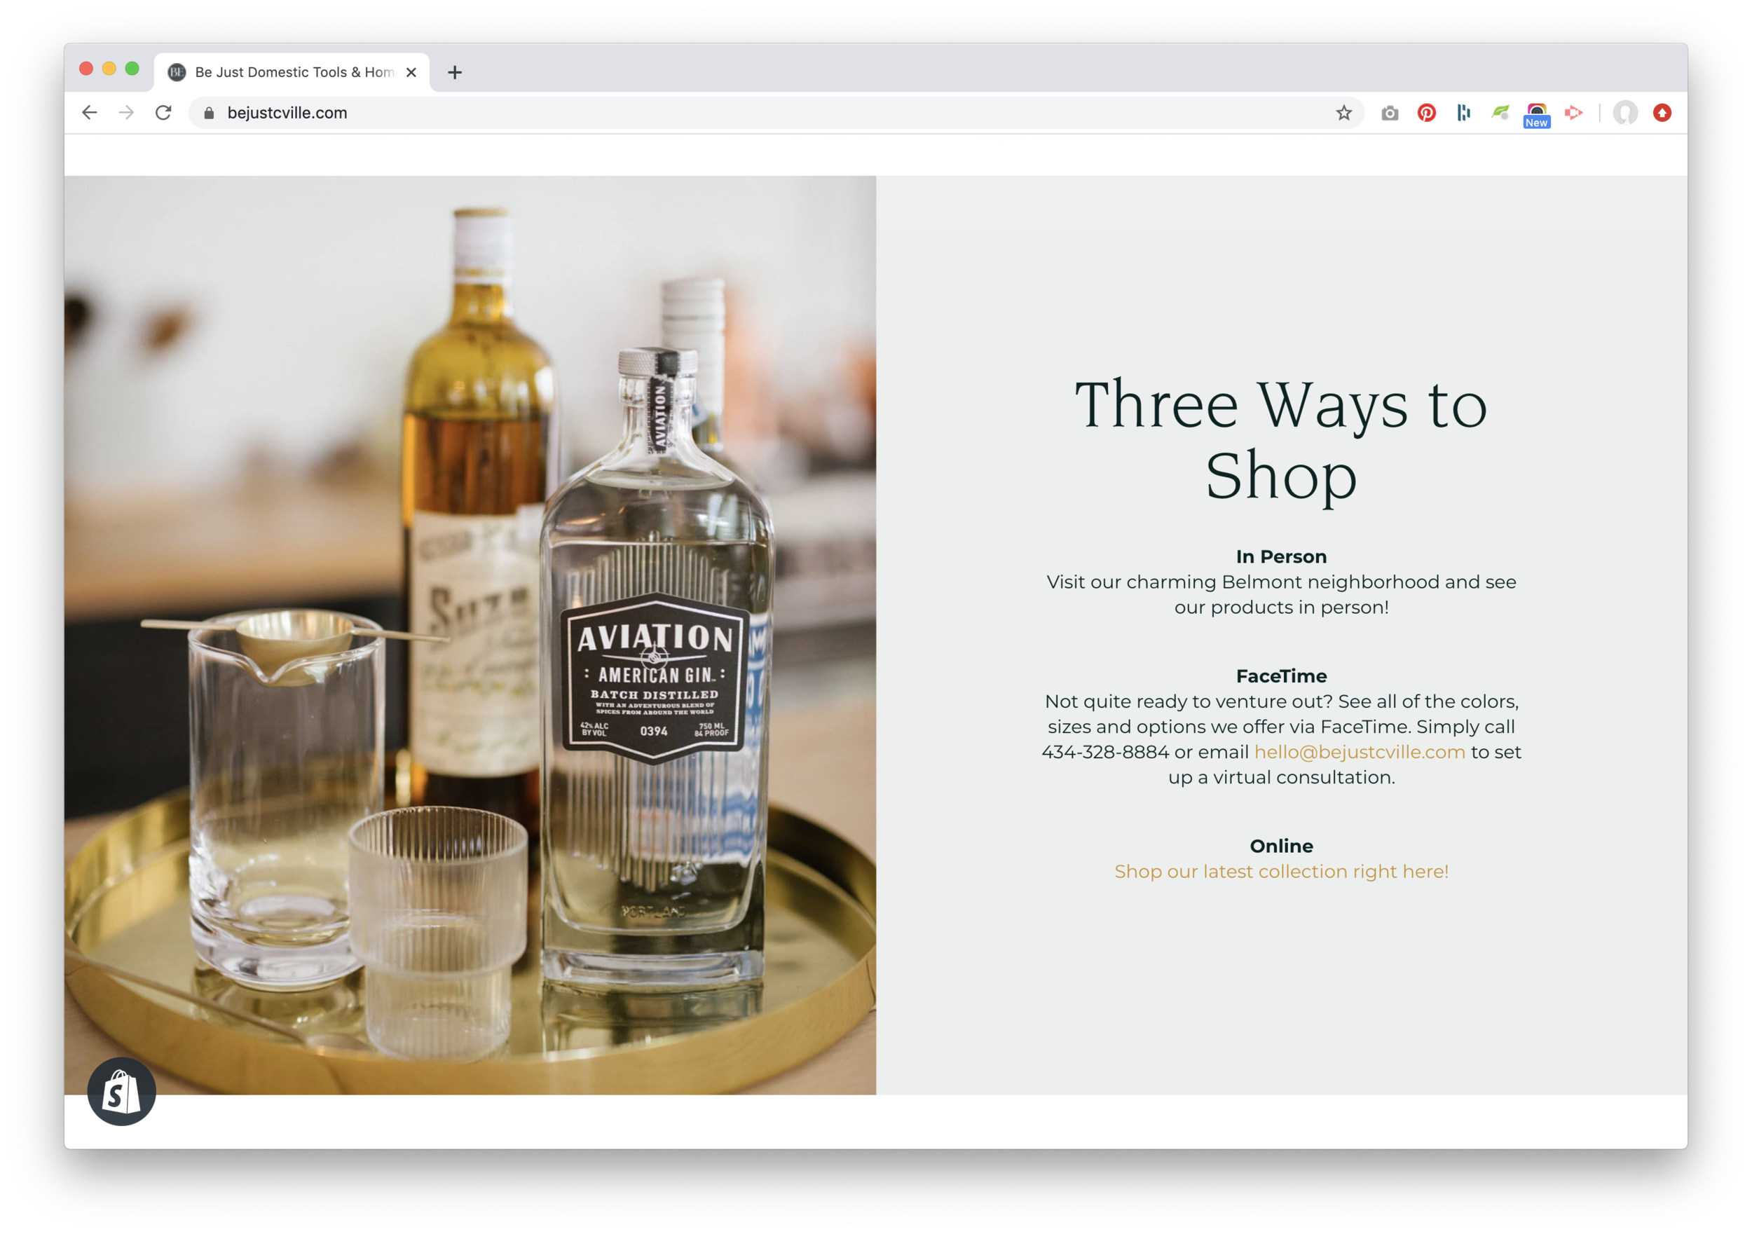Close the Be Just Domestic Tools tab
Image resolution: width=1752 pixels, height=1234 pixels.
(411, 72)
